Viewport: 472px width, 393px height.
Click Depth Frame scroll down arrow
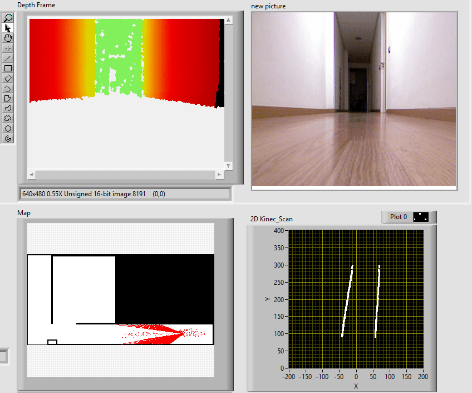coord(228,166)
